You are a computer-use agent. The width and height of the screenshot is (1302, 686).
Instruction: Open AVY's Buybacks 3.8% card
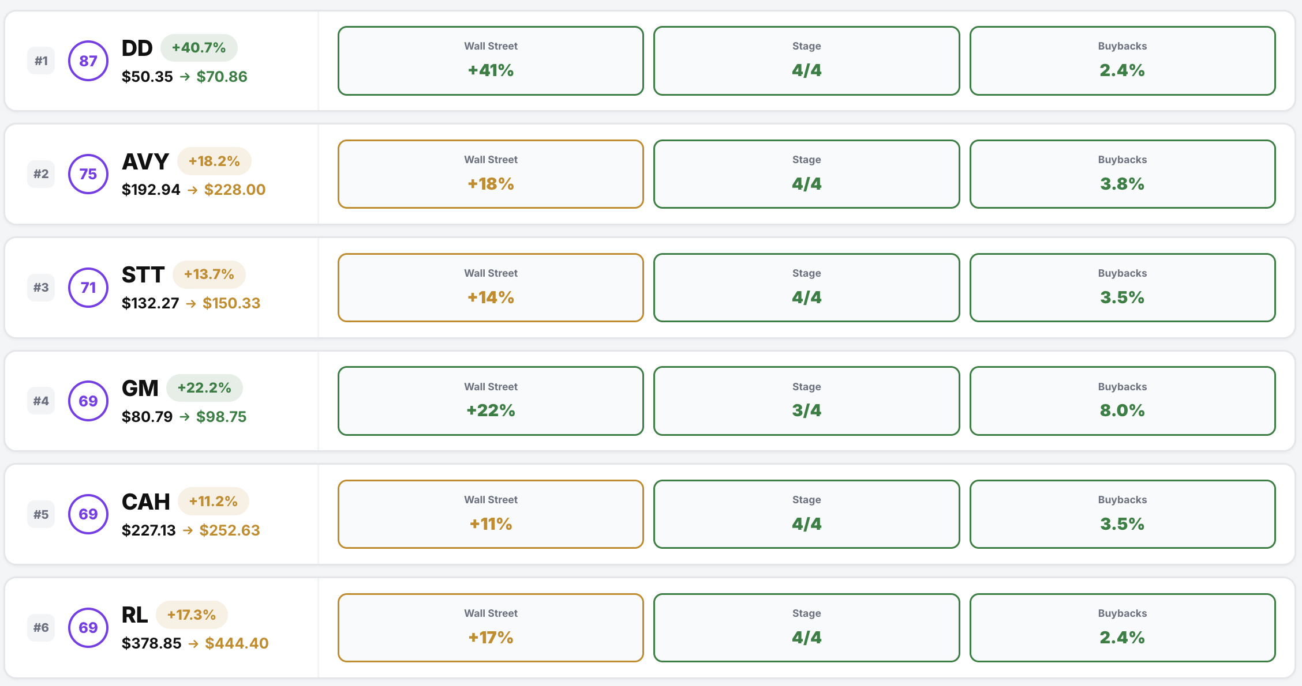point(1122,174)
